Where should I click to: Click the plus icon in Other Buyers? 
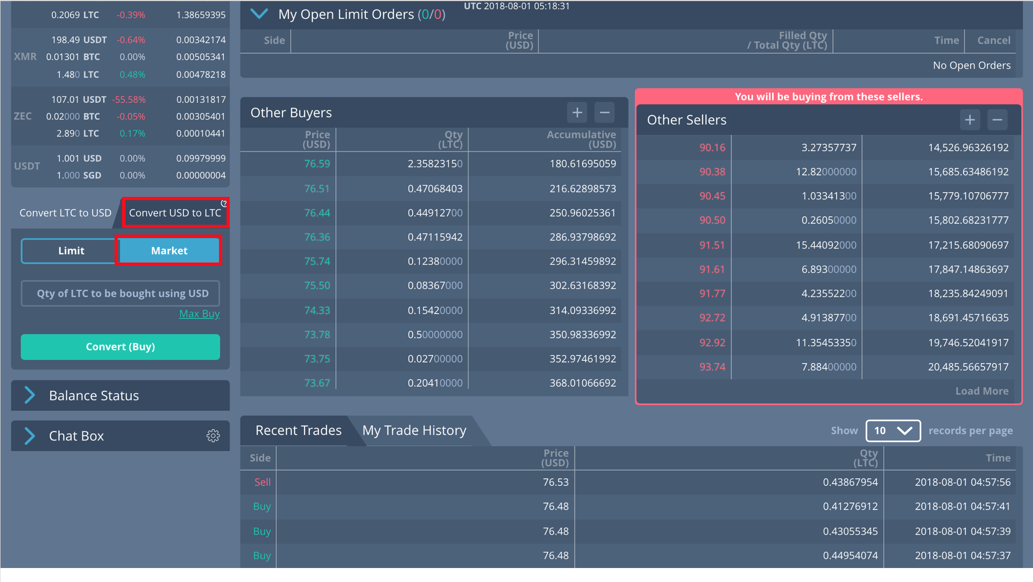577,112
